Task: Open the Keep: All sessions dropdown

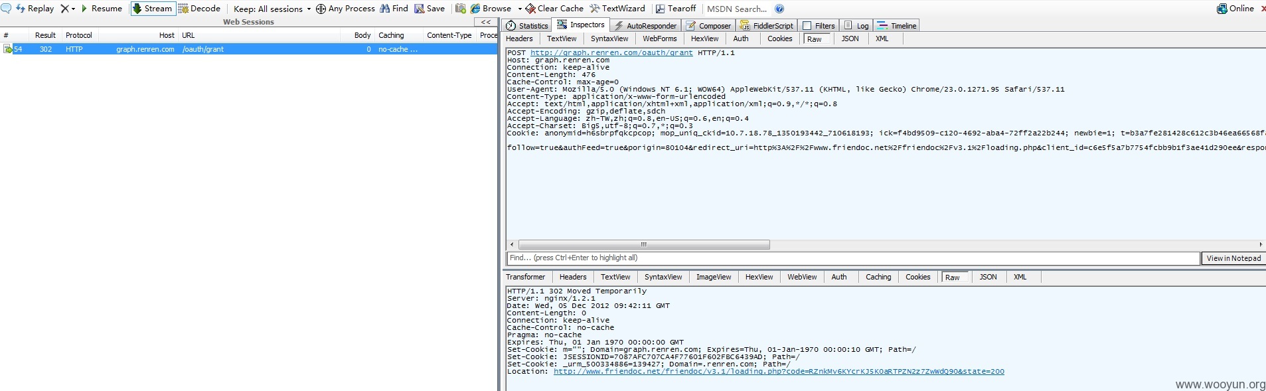Action: coord(272,9)
